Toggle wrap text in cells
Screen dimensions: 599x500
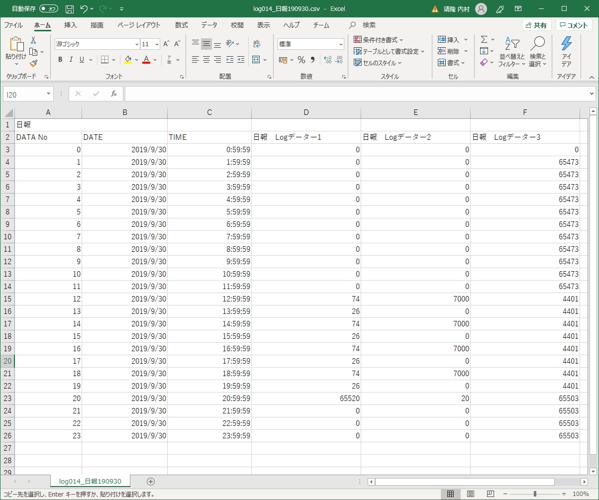pyautogui.click(x=257, y=44)
